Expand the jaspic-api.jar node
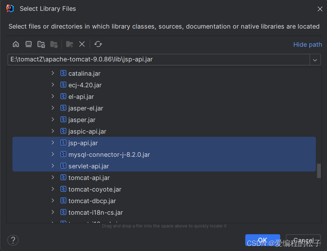327x251 pixels. coord(53,131)
